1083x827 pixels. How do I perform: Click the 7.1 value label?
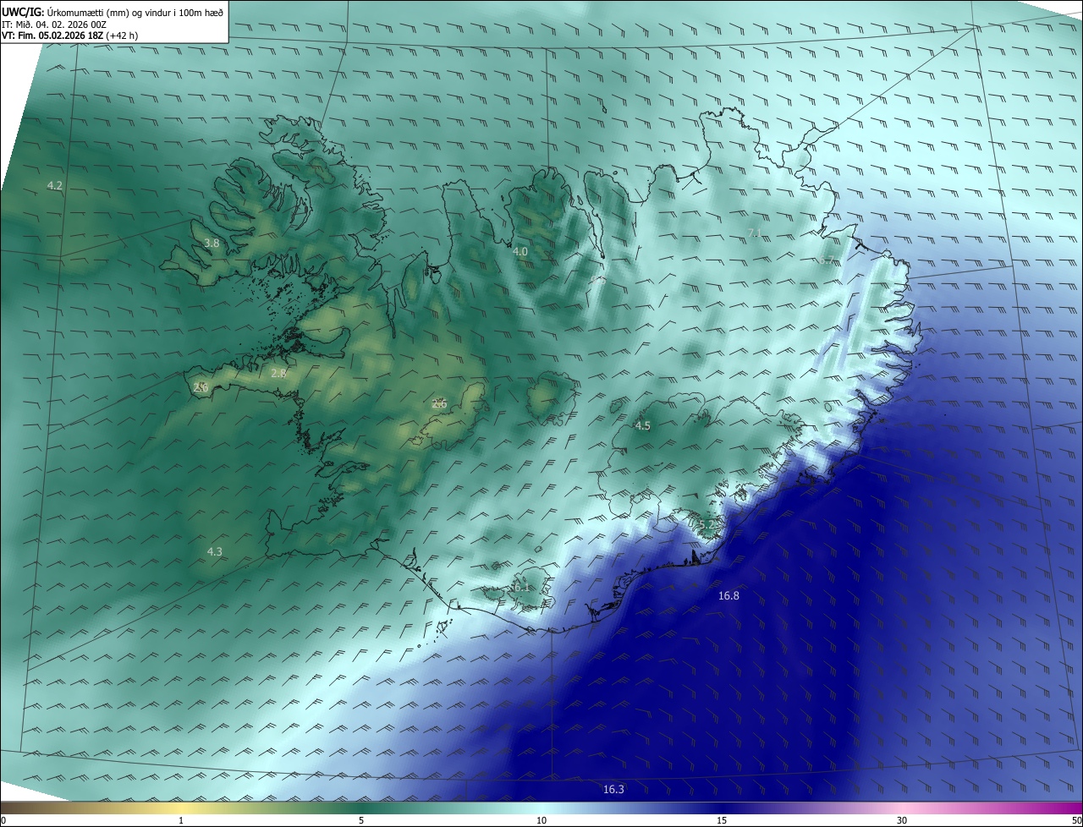coord(756,233)
